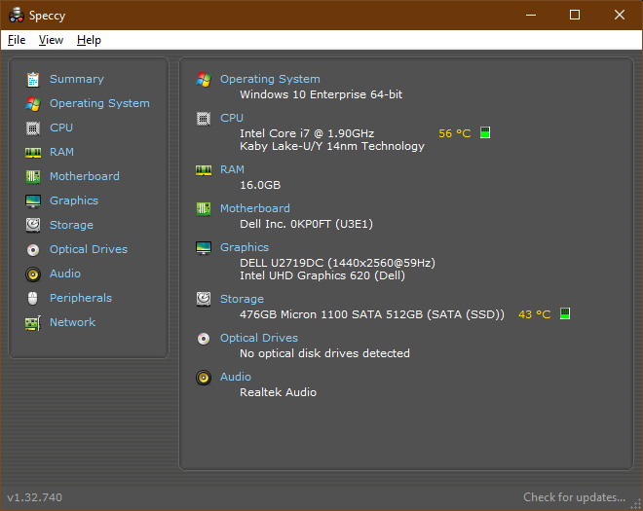Click the Windows flag icon in summary panel
The height and width of the screenshot is (511, 643).
pos(204,80)
